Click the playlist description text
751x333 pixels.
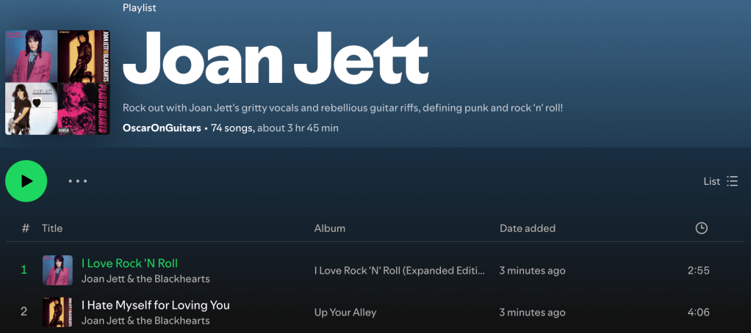342,108
